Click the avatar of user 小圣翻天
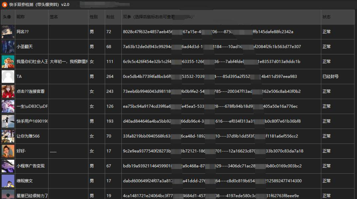 click(x=8, y=47)
